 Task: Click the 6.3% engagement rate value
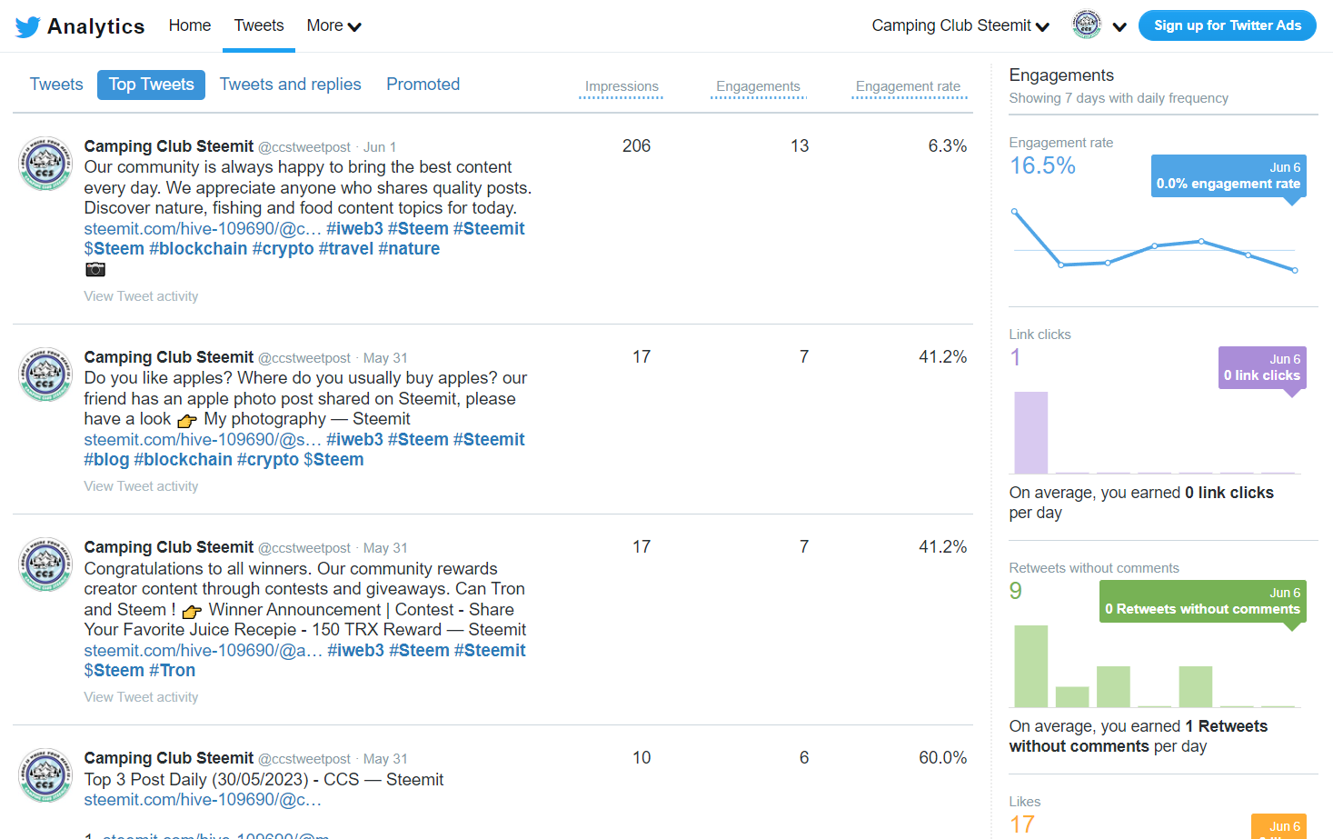point(948,146)
